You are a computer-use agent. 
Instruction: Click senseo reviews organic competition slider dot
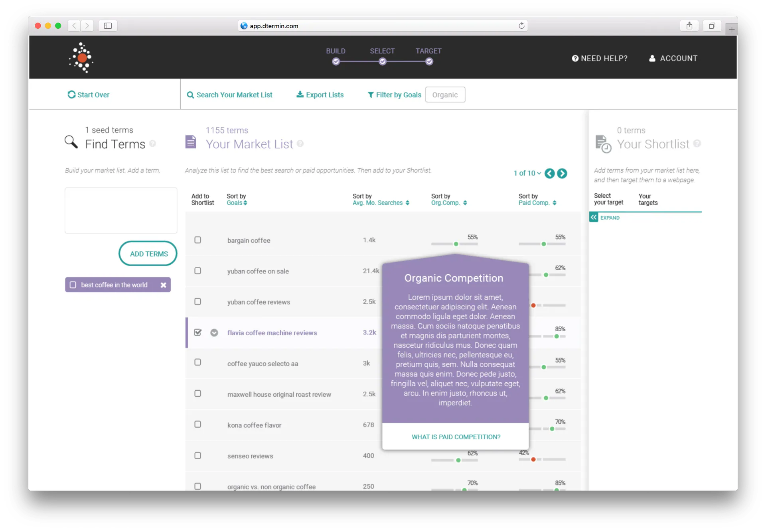(x=458, y=460)
